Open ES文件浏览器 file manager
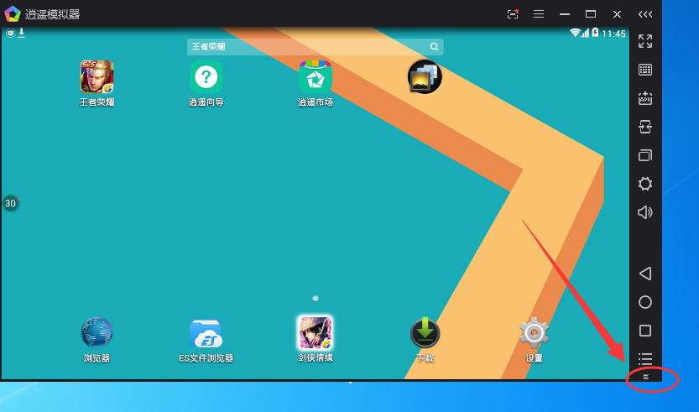The width and height of the screenshot is (699, 412). click(206, 333)
